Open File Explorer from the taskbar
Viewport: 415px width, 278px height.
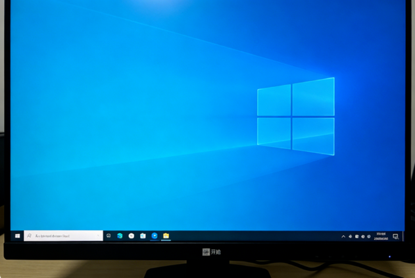pyautogui.click(x=166, y=236)
